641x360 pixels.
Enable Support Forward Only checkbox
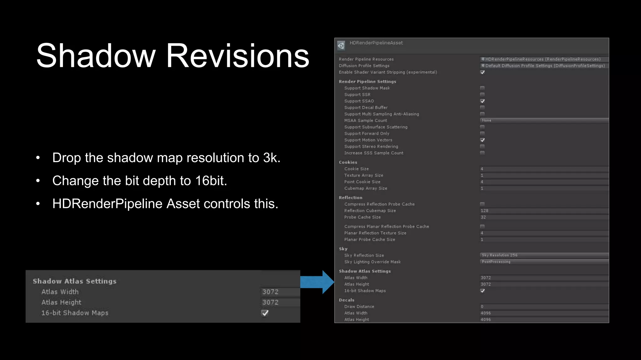point(482,133)
